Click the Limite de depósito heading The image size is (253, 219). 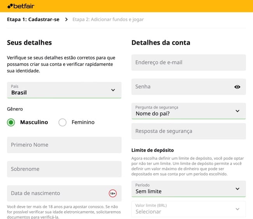click(x=153, y=150)
